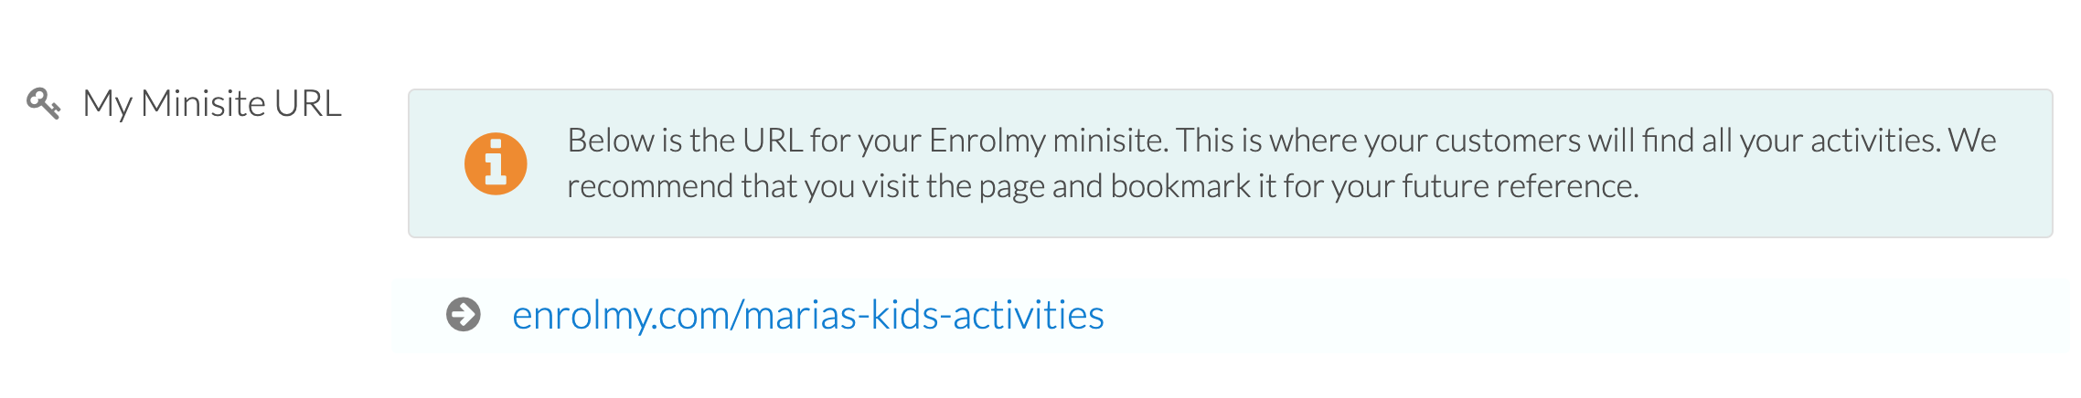Click the gray circled arrow icon
2081x398 pixels.
pos(464,314)
